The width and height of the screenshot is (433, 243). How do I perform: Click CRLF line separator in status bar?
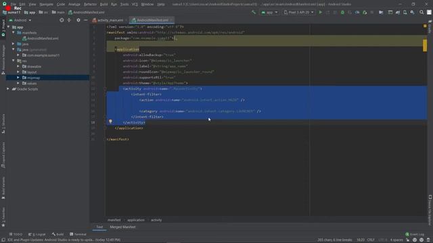coord(371,240)
